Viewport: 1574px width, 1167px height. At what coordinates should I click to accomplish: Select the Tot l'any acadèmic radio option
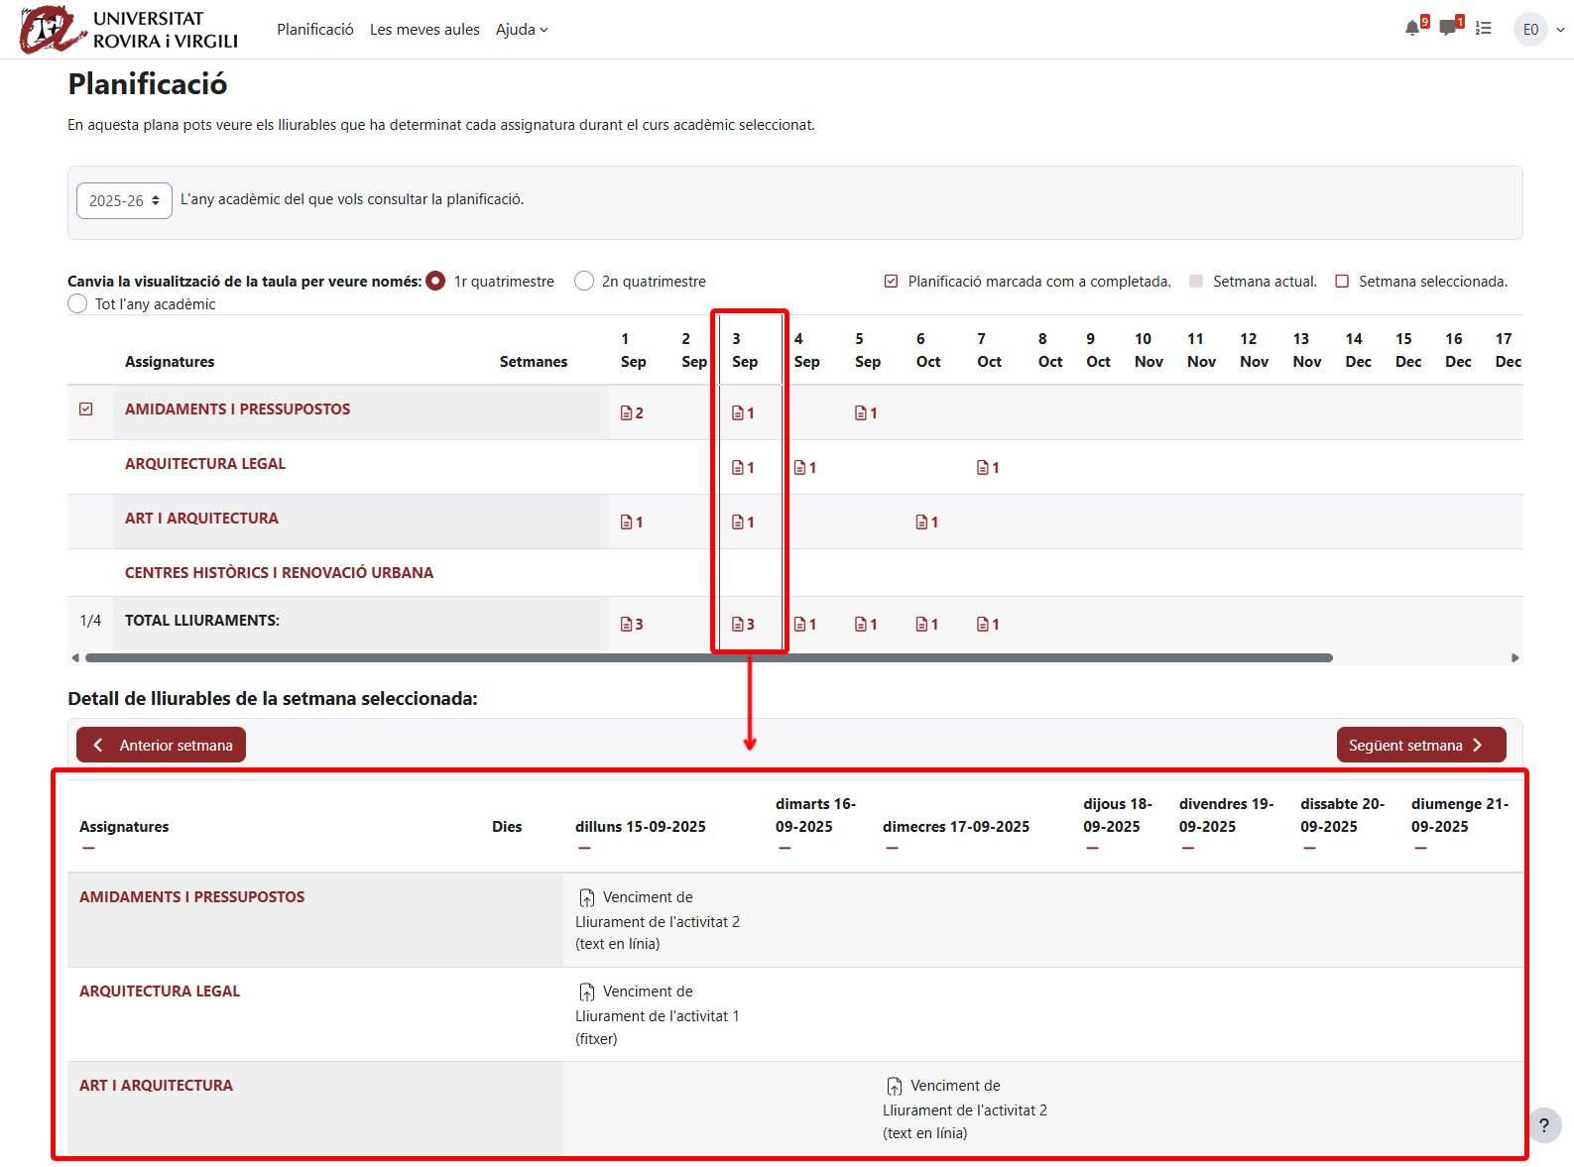tap(77, 304)
